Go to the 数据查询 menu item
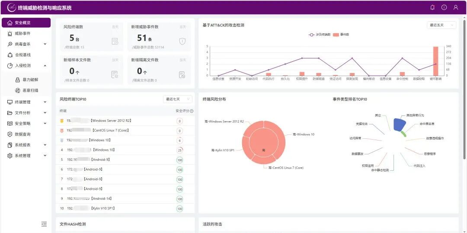467x233 pixels. pyautogui.click(x=22, y=134)
